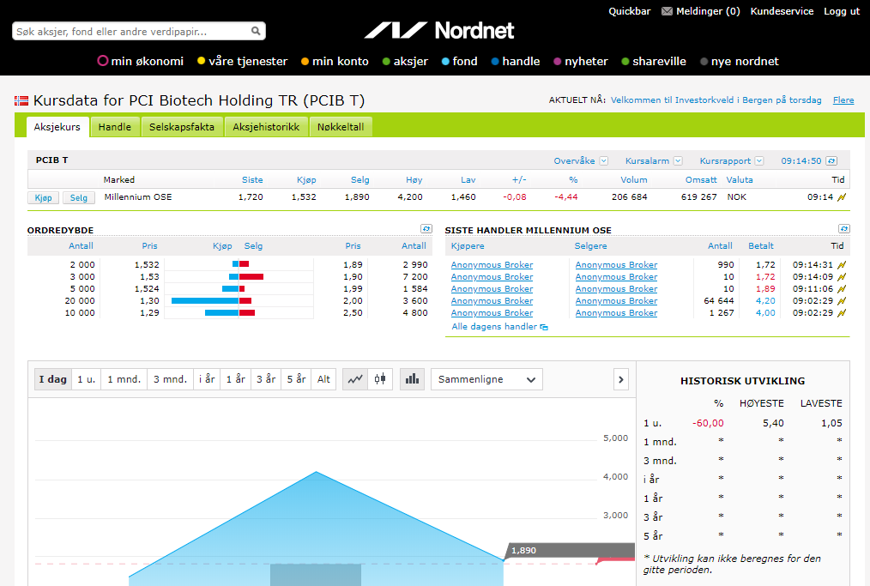The height and width of the screenshot is (586, 870).
Task: Click the real-time icon next to 09:14:31
Action: pyautogui.click(x=842, y=265)
